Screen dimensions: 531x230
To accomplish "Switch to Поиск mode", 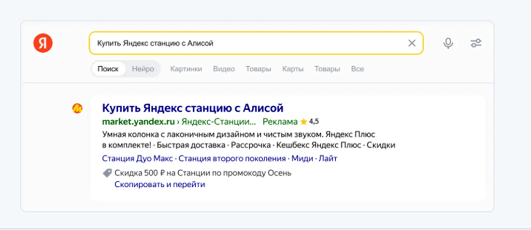I will click(108, 69).
